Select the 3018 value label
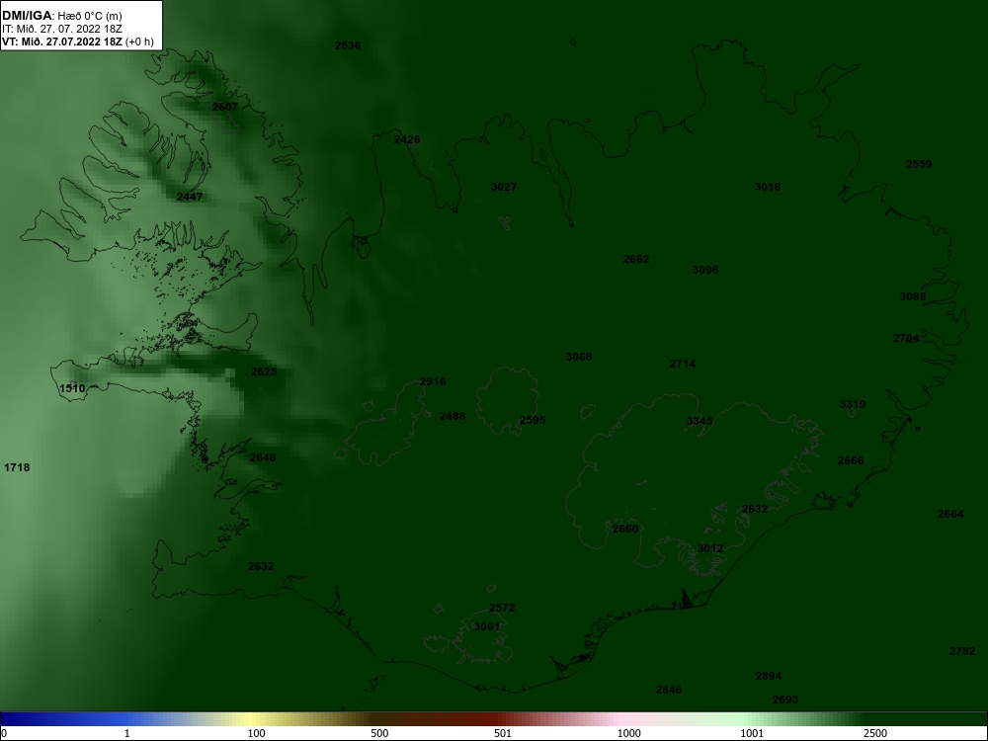Screen dimensions: 988x741 pyautogui.click(x=768, y=187)
